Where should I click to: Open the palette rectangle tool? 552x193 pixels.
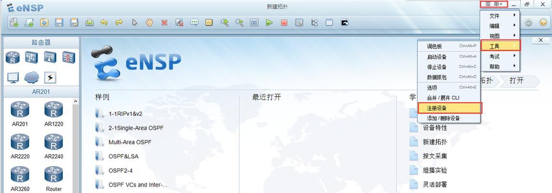209,23
